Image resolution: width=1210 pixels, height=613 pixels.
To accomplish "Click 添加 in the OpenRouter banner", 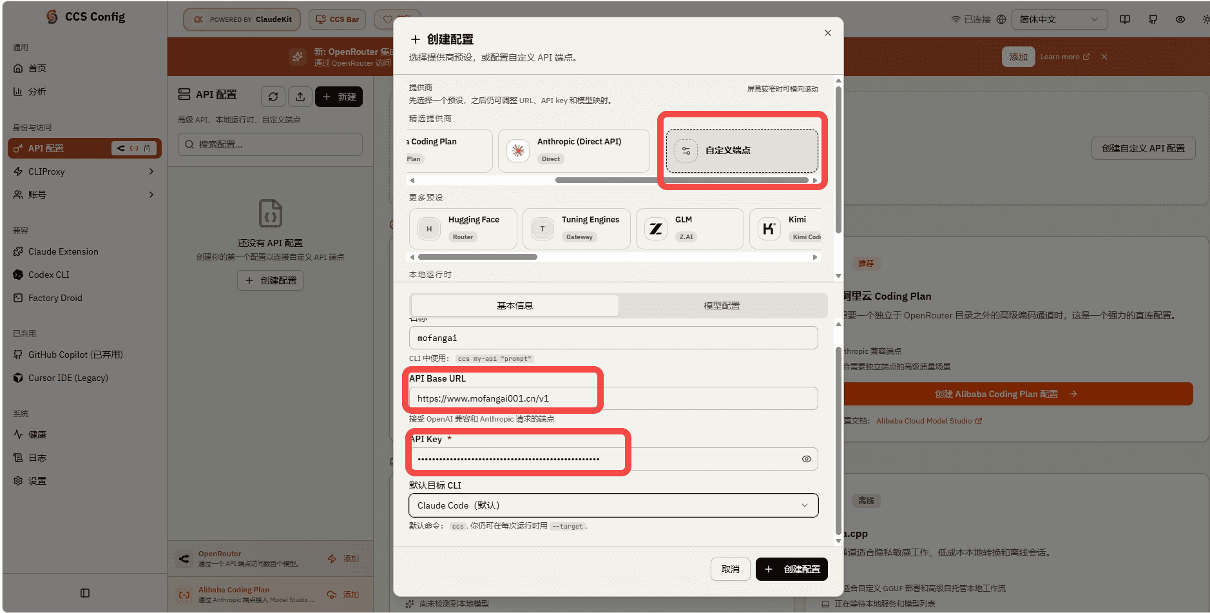I will [1019, 57].
